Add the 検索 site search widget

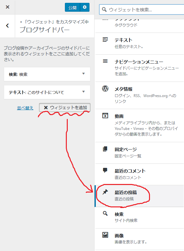tap(140, 218)
